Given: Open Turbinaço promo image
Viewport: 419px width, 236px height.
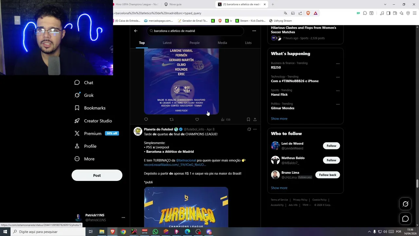Looking at the screenshot, I should [186, 207].
